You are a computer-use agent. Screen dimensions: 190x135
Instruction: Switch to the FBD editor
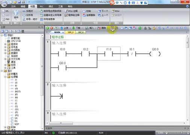pos(6,19)
